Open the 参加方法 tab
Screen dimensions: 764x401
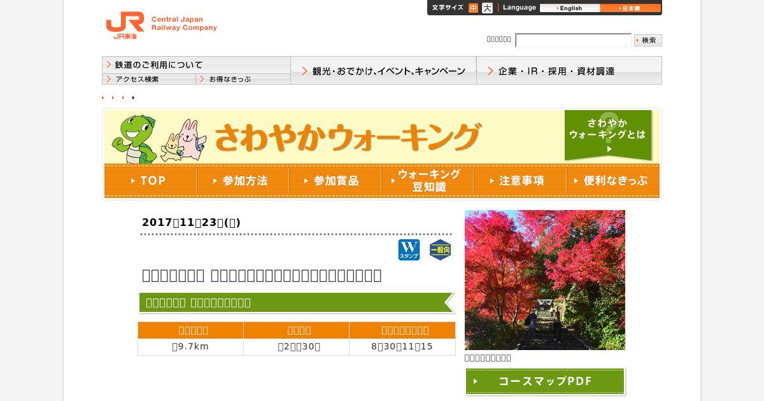click(243, 181)
